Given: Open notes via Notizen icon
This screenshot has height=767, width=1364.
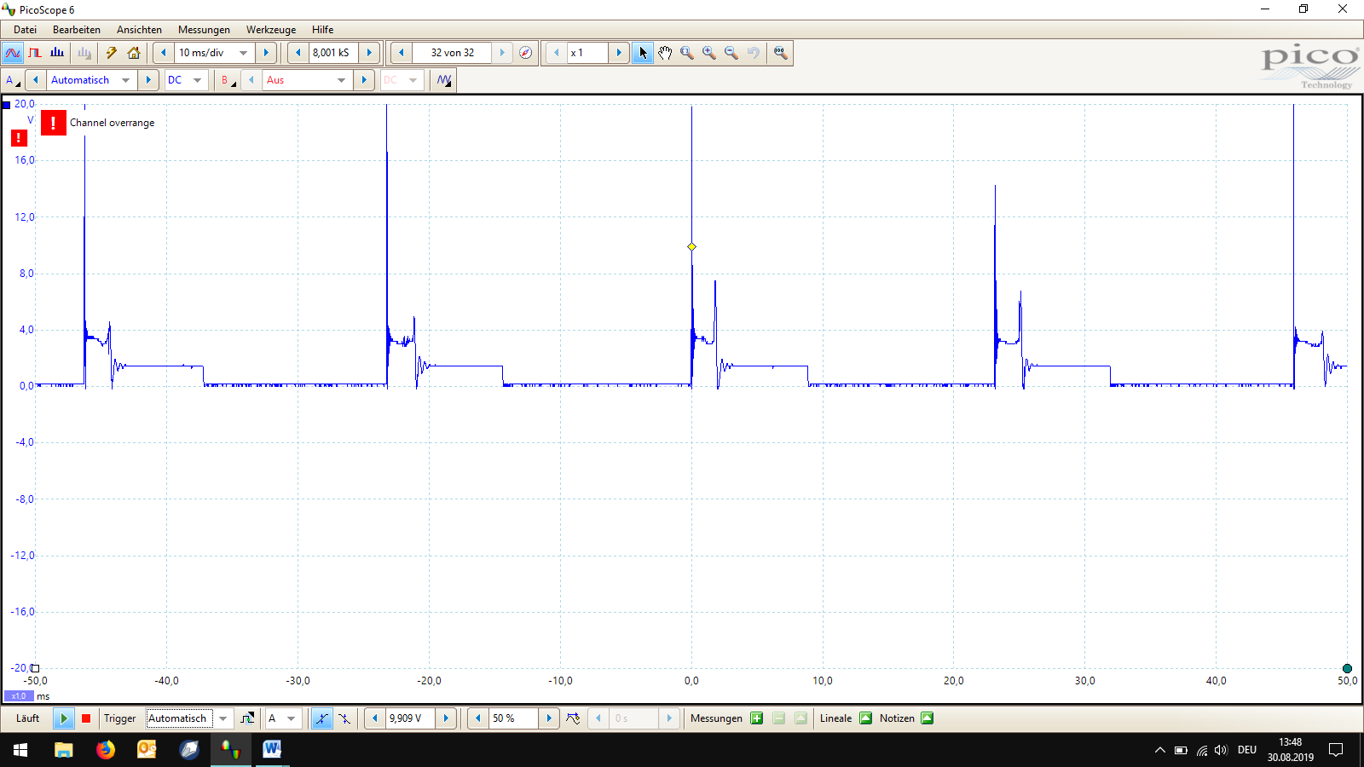Looking at the screenshot, I should tap(927, 718).
